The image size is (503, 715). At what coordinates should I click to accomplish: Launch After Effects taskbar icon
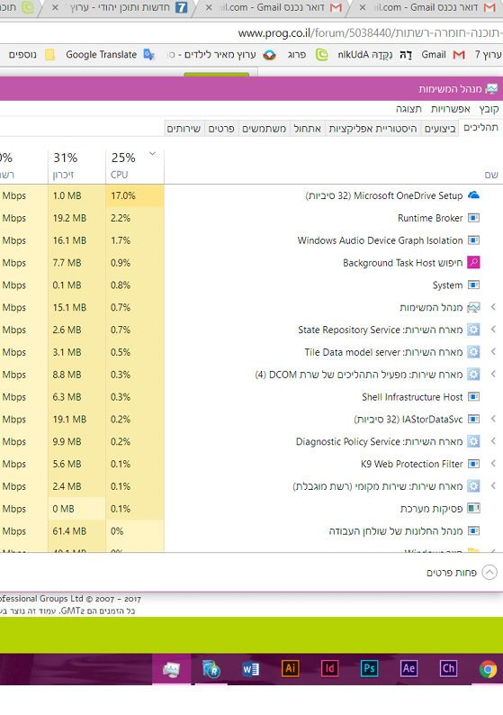coord(409,668)
